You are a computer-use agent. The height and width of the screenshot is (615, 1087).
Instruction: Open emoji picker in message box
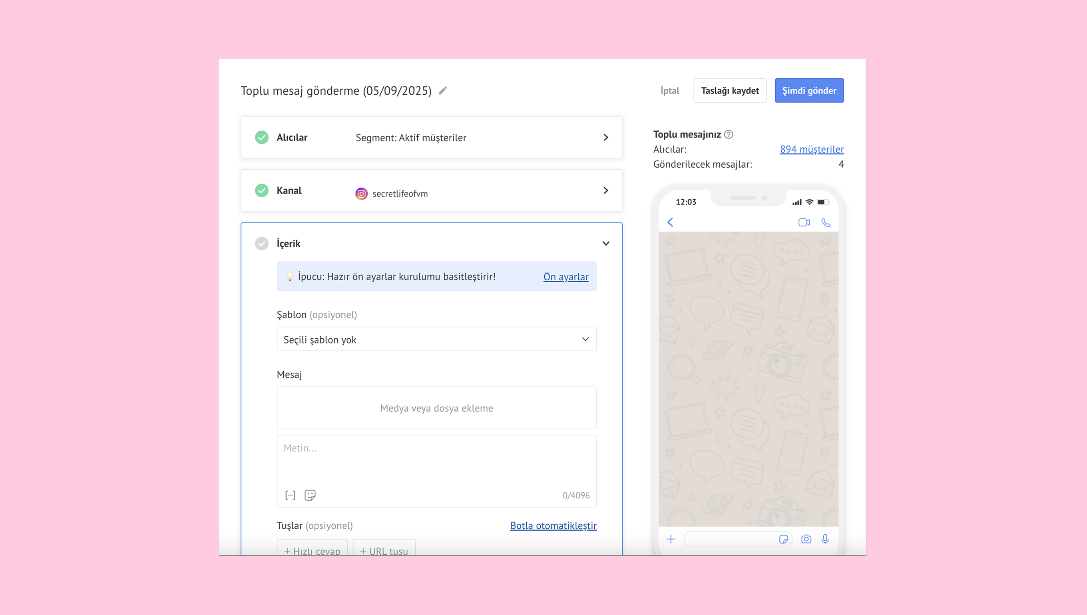(310, 495)
